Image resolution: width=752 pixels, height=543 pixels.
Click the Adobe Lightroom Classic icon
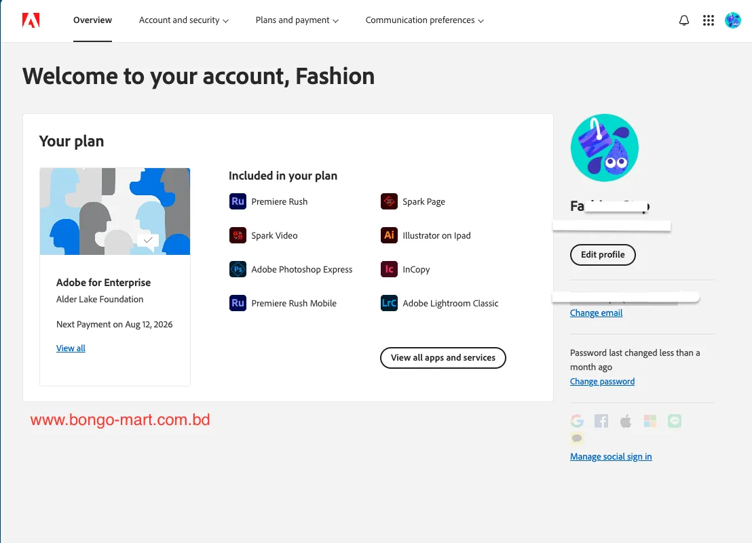(x=388, y=303)
